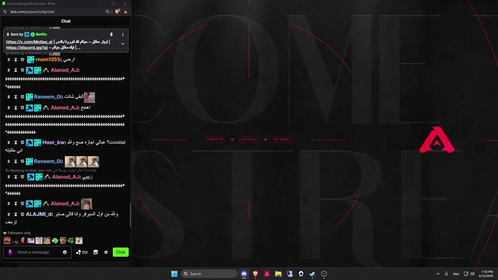Image resolution: width=498 pixels, height=280 pixels.
Task: Delete Alanod_AJ's اهخخ message
Action: [x=9, y=108]
